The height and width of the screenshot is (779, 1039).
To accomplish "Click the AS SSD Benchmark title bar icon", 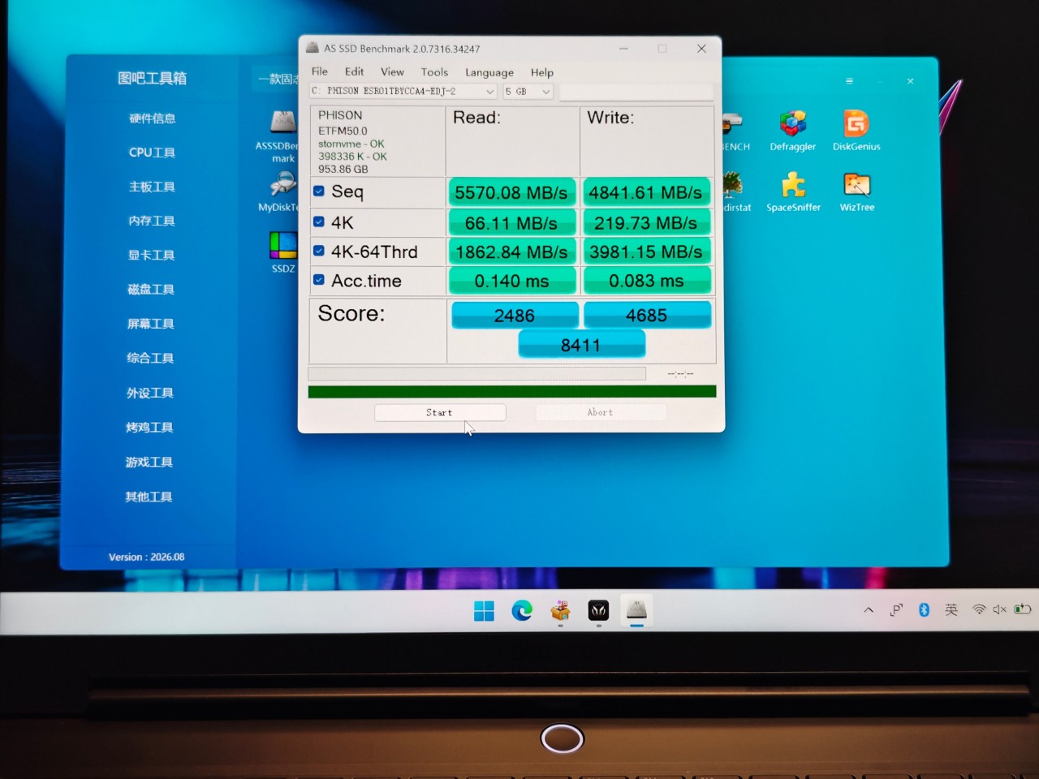I will coord(313,49).
